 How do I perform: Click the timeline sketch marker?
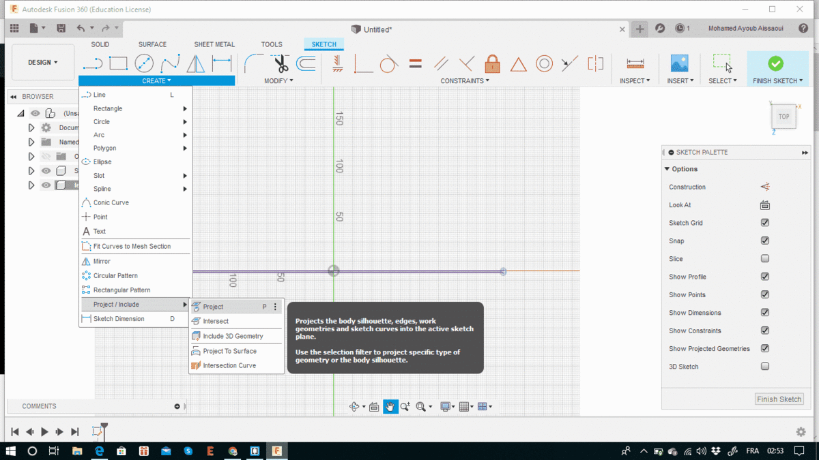[x=97, y=432]
